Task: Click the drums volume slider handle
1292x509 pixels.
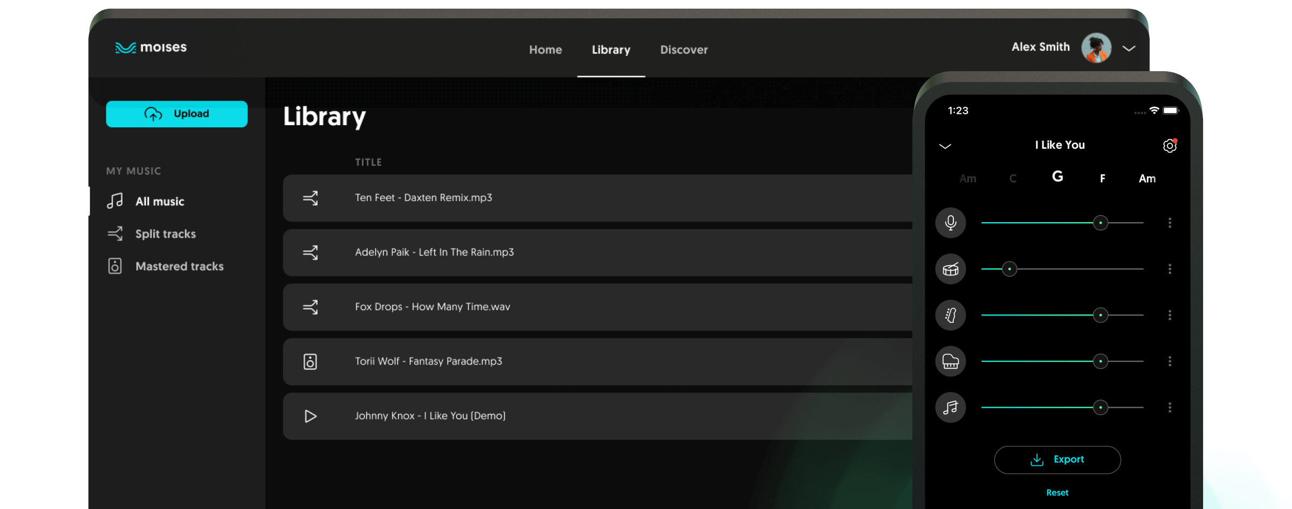Action: [1009, 269]
